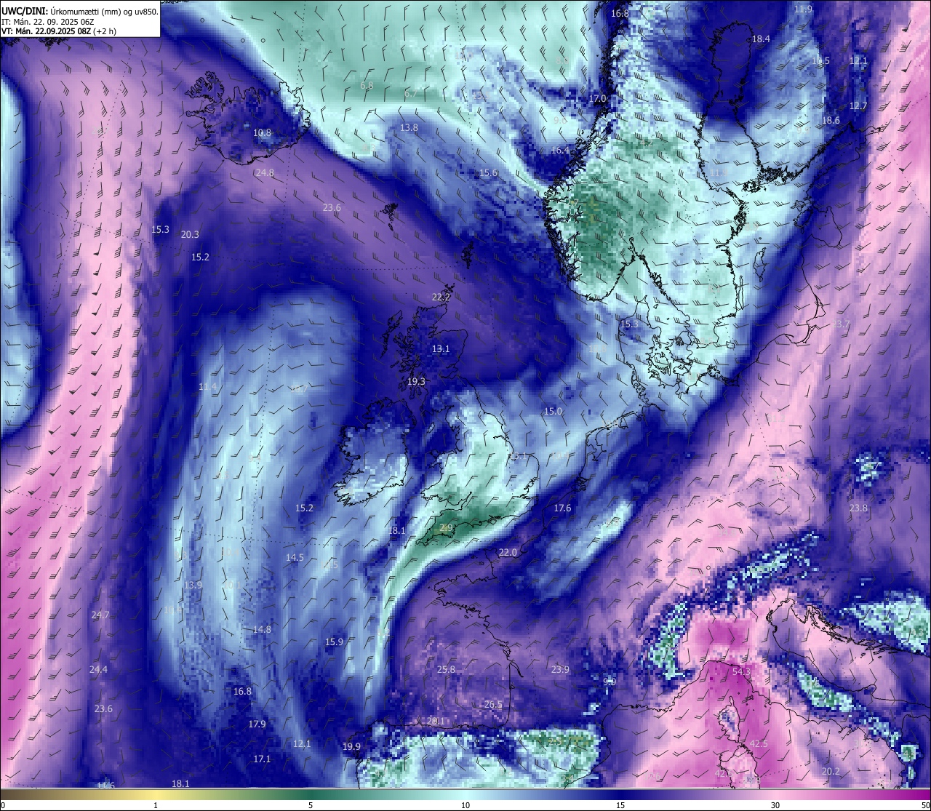The image size is (931, 811).
Task: Click the 25.8 value over France
Action: [446, 670]
